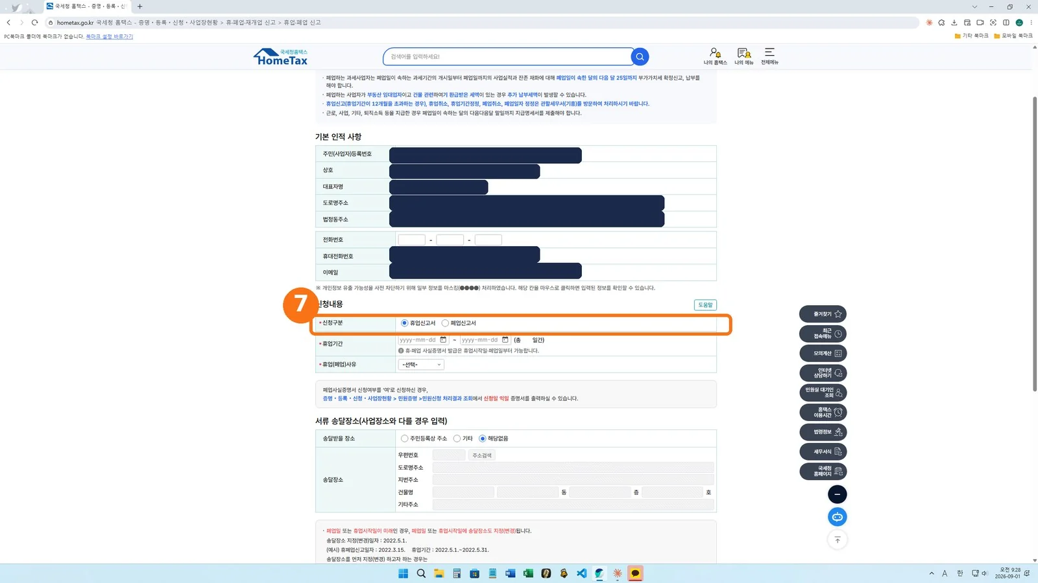The width and height of the screenshot is (1038, 583).
Task: Open Excel from the taskbar
Action: (528, 573)
